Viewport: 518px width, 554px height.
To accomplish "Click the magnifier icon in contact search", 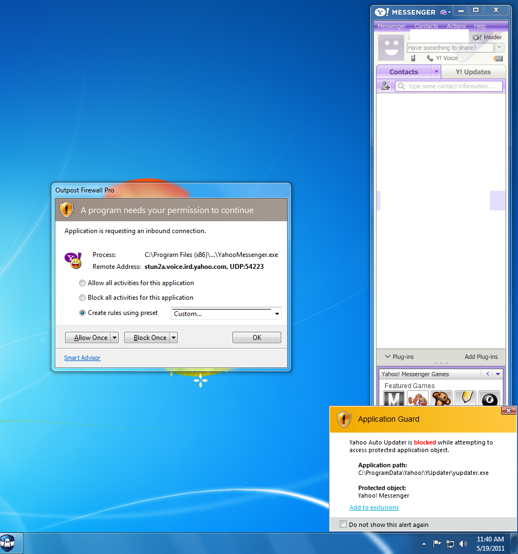I will (401, 86).
